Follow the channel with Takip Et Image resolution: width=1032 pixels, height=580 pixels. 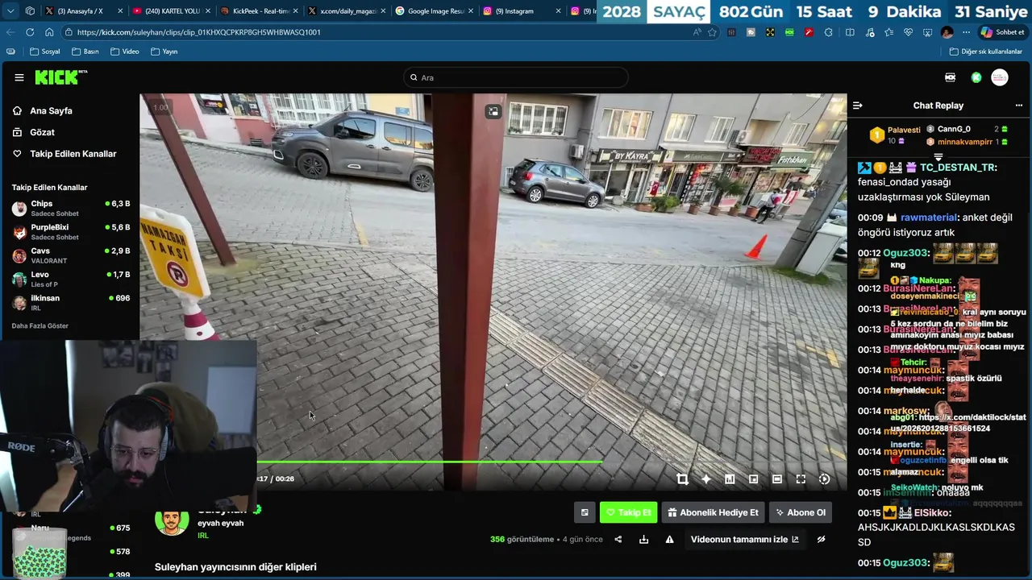click(628, 512)
